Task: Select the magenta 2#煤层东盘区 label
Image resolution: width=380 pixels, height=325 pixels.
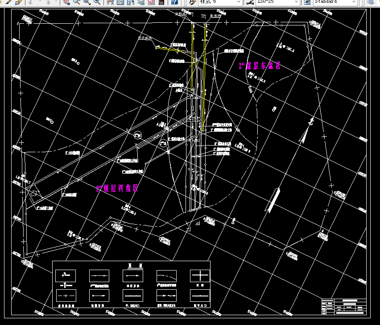Action: tap(260, 66)
